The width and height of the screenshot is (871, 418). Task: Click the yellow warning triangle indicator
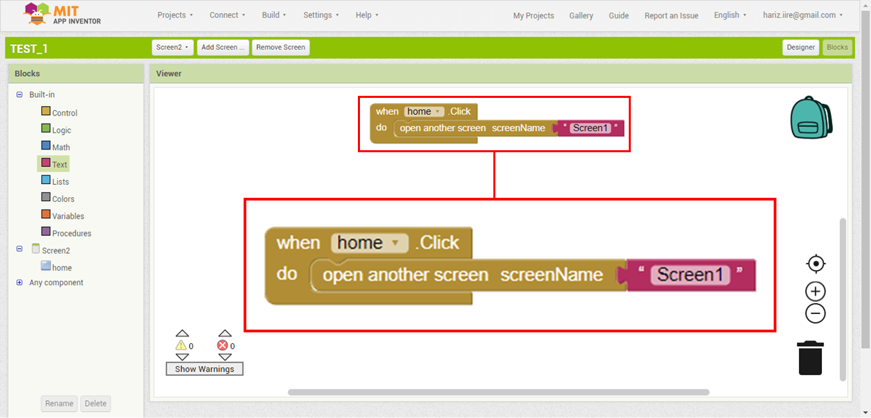point(181,345)
